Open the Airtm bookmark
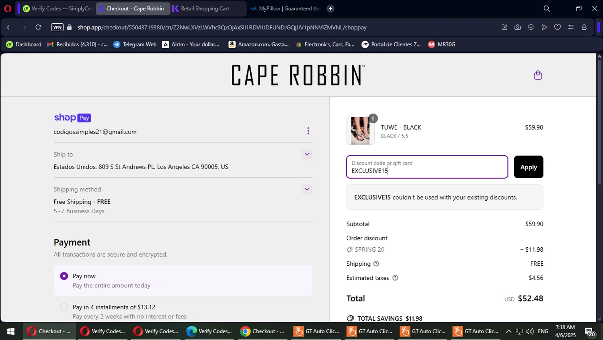The image size is (603, 340). [191, 45]
